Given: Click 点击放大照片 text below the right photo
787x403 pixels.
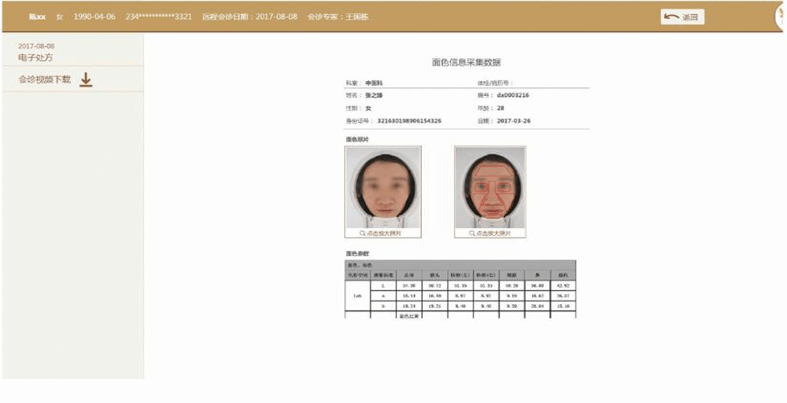Looking at the screenshot, I should coord(494,233).
